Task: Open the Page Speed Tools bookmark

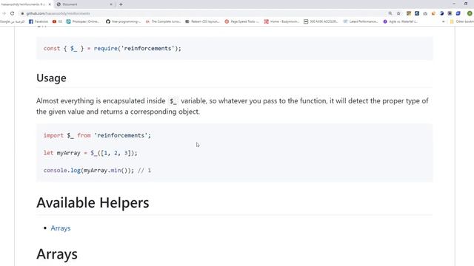Action: pyautogui.click(x=242, y=21)
